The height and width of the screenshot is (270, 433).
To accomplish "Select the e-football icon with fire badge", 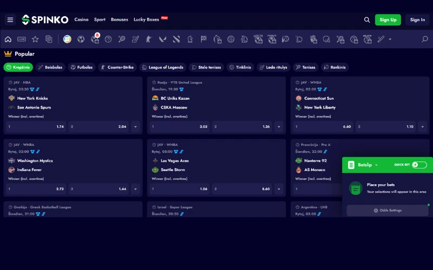I will [x=95, y=39].
